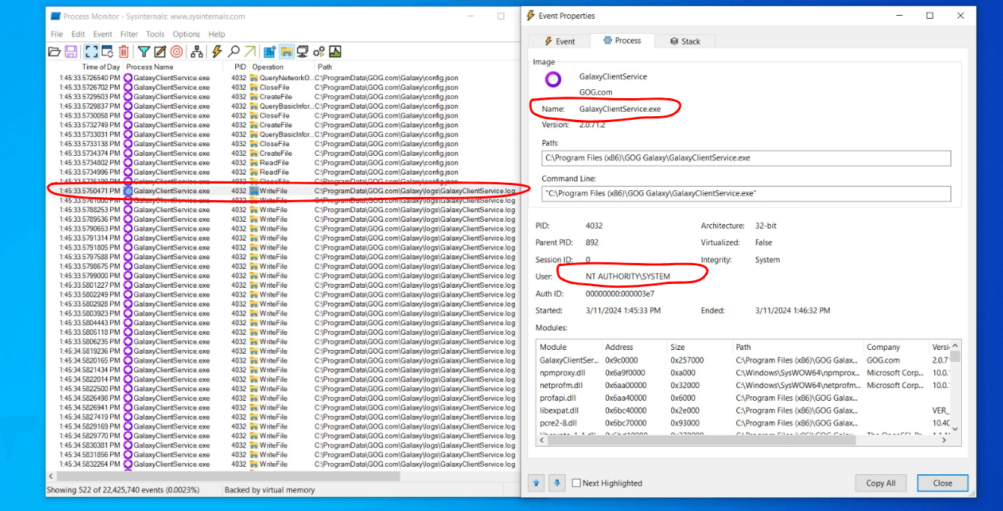Toggle the Autoscroll toolbar button
Image resolution: width=1003 pixels, height=511 pixels.
pyautogui.click(x=107, y=52)
